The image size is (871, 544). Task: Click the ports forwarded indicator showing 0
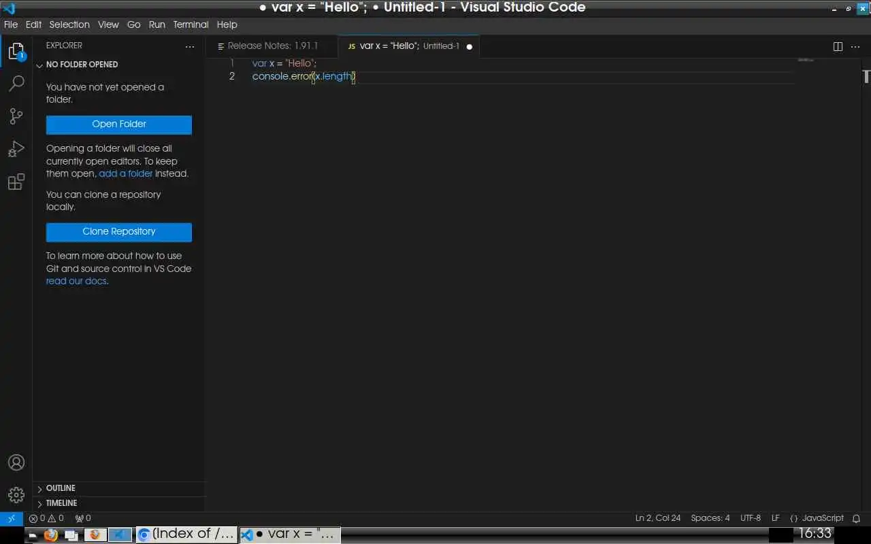pos(82,518)
